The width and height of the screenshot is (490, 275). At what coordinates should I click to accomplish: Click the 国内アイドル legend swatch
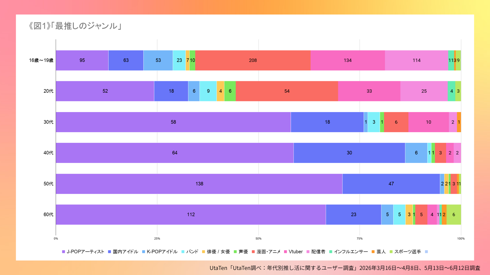109,252
